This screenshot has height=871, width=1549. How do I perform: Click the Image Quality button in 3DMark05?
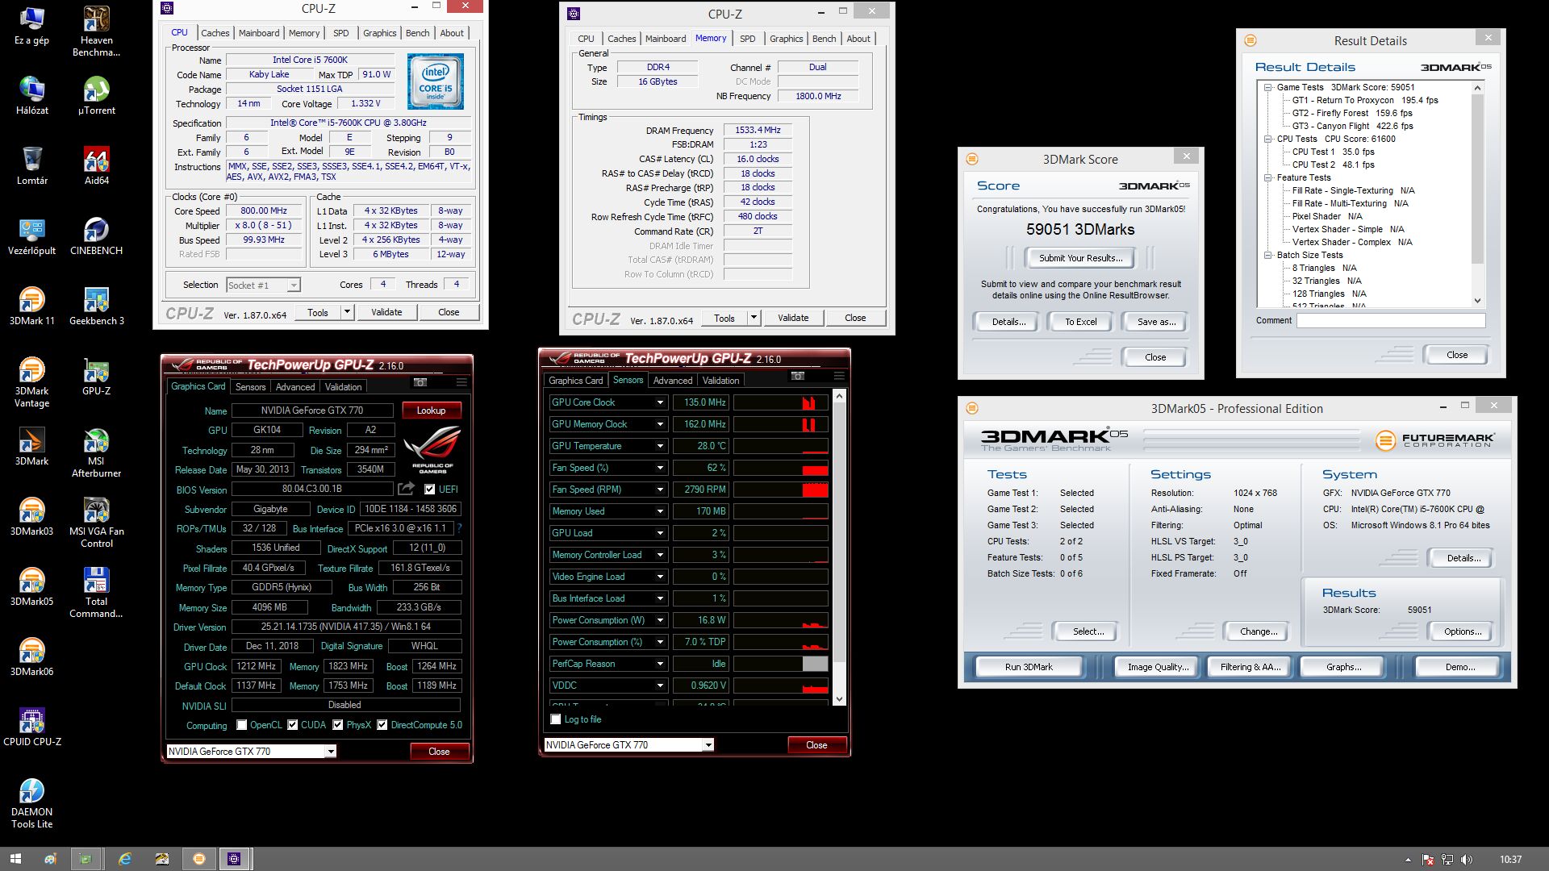click(1158, 667)
